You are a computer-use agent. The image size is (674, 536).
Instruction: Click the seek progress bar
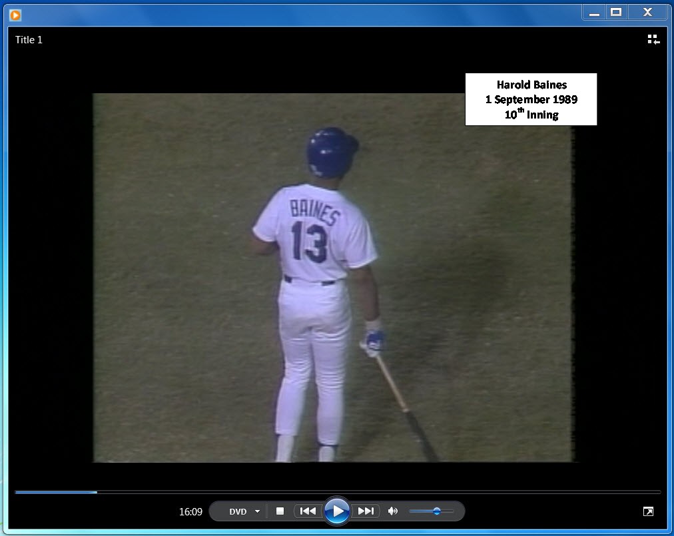pyautogui.click(x=338, y=492)
